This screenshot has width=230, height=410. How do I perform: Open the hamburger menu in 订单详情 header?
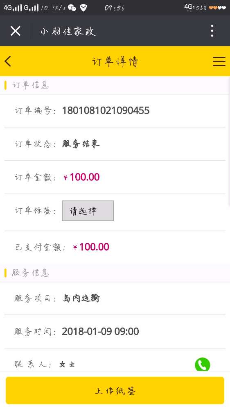point(219,61)
